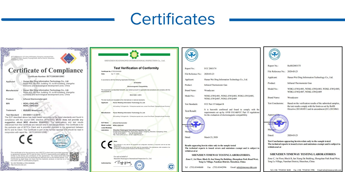Open the FCC 2003174 report image

pyautogui.click(x=221, y=110)
